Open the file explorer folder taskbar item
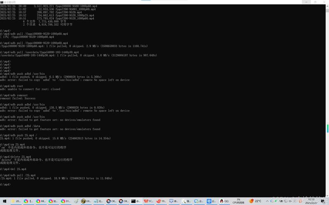The height and width of the screenshot is (205, 329). 16,201
